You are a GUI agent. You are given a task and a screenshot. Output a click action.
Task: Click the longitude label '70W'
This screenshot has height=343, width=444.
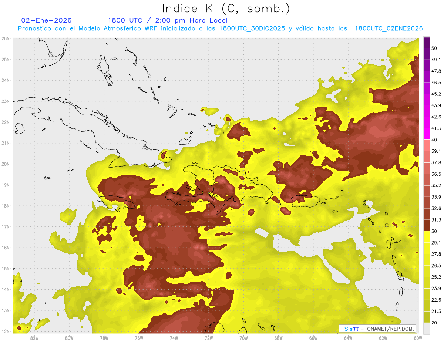pyautogui.click(x=243, y=338)
